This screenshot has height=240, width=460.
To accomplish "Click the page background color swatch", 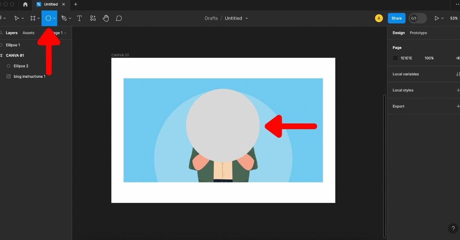I will [395, 58].
